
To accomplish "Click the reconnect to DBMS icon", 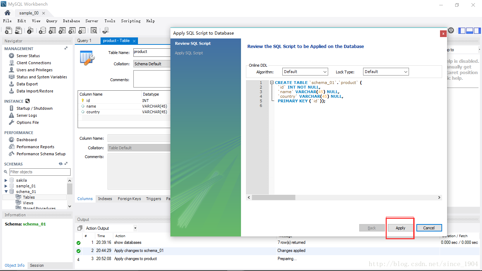I will (x=106, y=31).
